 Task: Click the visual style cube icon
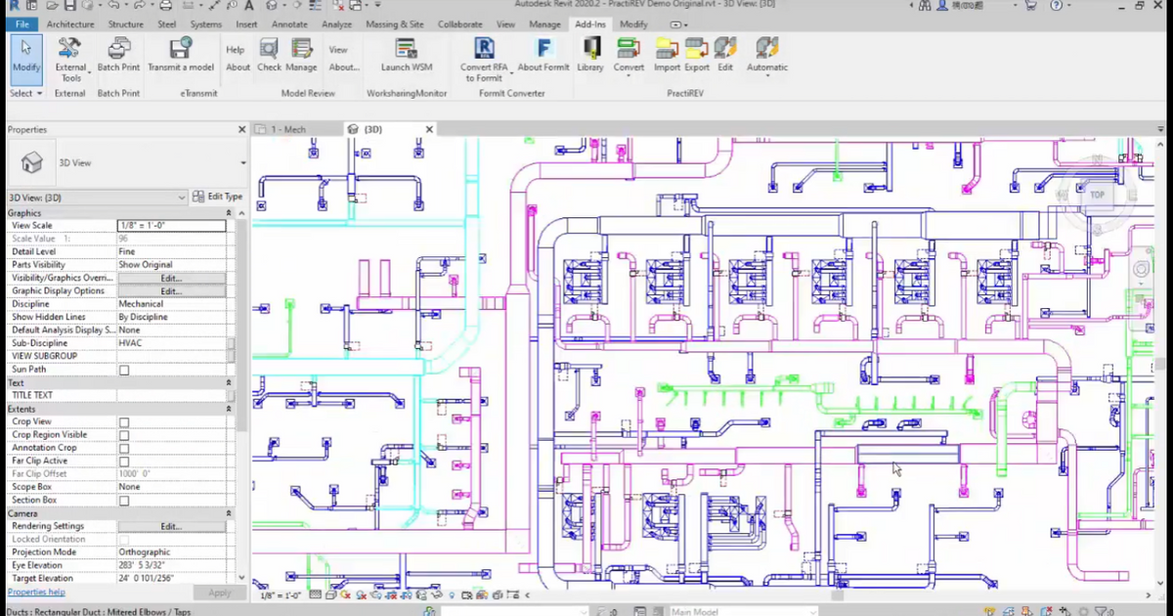[x=332, y=594]
